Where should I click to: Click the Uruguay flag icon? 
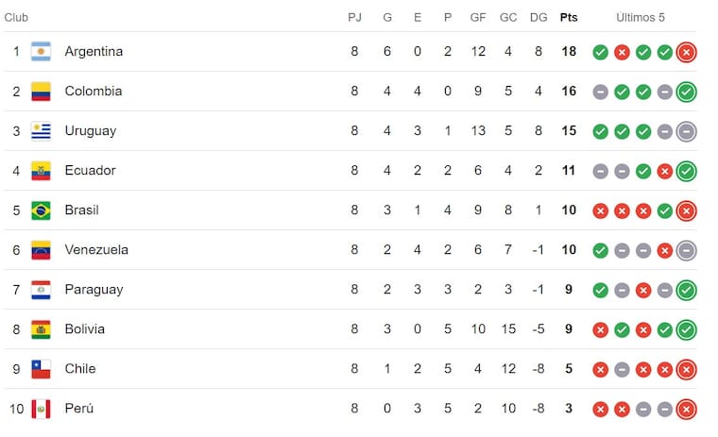pos(41,131)
